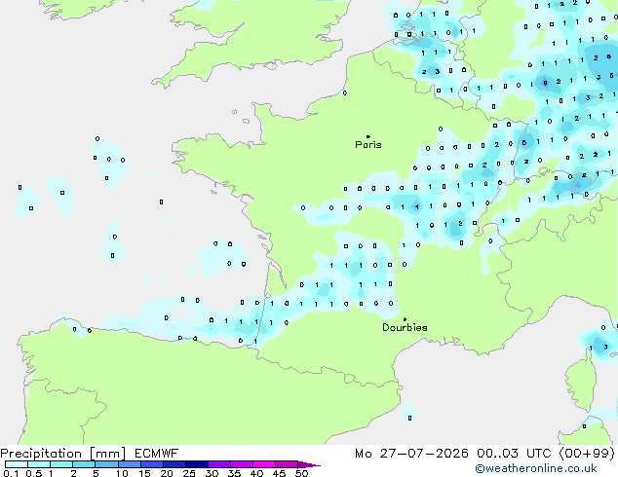Image resolution: width=618 pixels, height=477 pixels.
Task: Select the 5–10 mm legend swatch
Action: point(106,464)
